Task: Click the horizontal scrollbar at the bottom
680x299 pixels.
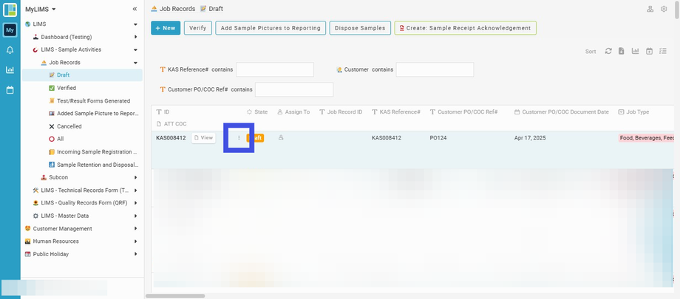Action: coord(175,296)
